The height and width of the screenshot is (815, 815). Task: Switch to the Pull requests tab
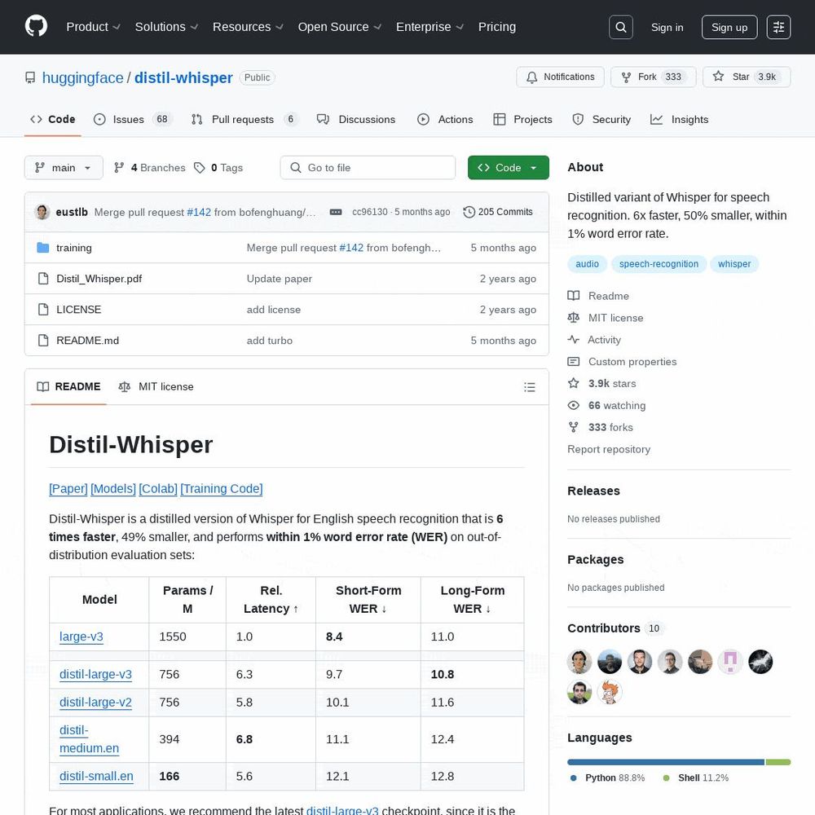pos(244,120)
